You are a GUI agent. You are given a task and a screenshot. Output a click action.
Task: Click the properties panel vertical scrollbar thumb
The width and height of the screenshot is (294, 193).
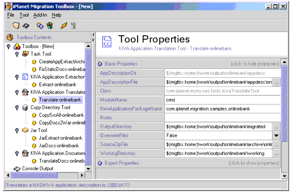point(284,103)
